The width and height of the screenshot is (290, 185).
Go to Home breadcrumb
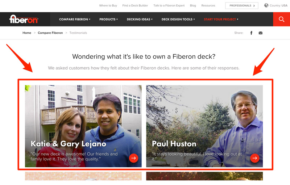27,33
